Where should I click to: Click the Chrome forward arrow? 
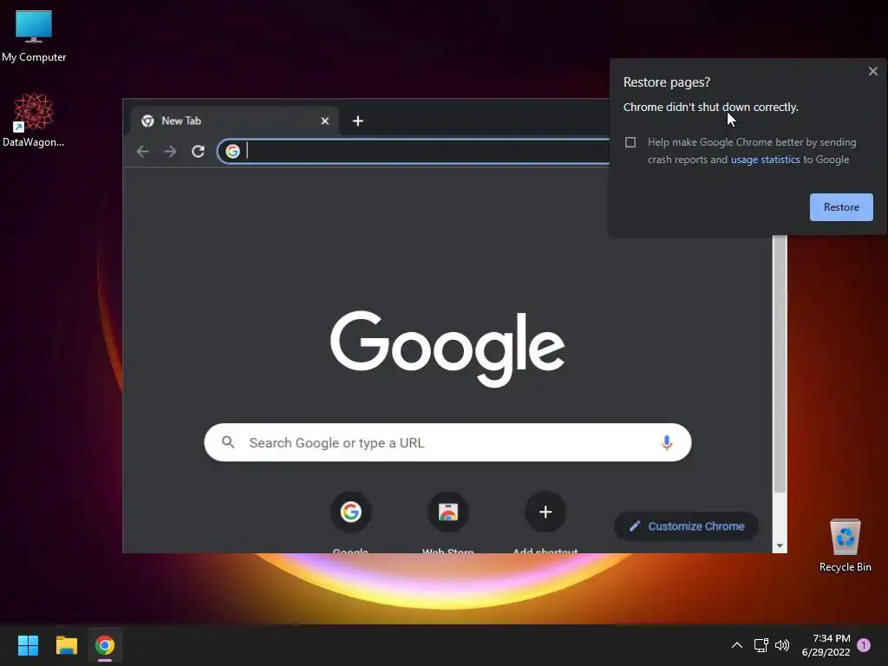point(170,151)
